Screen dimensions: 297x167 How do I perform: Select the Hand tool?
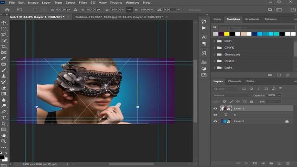point(4,135)
